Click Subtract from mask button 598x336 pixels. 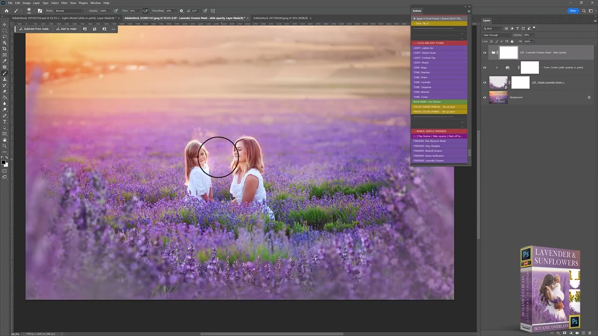[x=34, y=29]
